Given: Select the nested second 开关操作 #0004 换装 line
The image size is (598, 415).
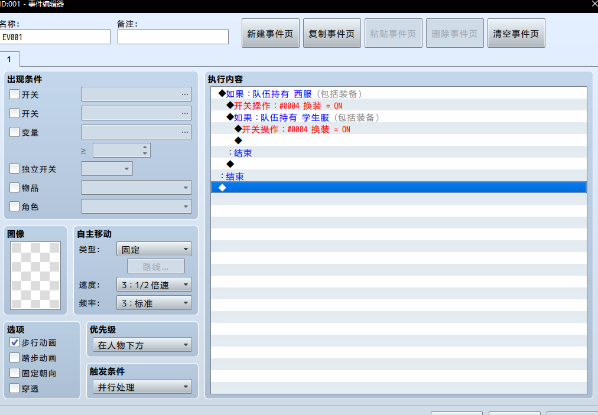Looking at the screenshot, I should point(398,129).
